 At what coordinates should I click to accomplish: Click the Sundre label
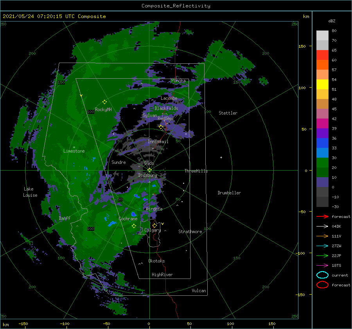(119, 162)
